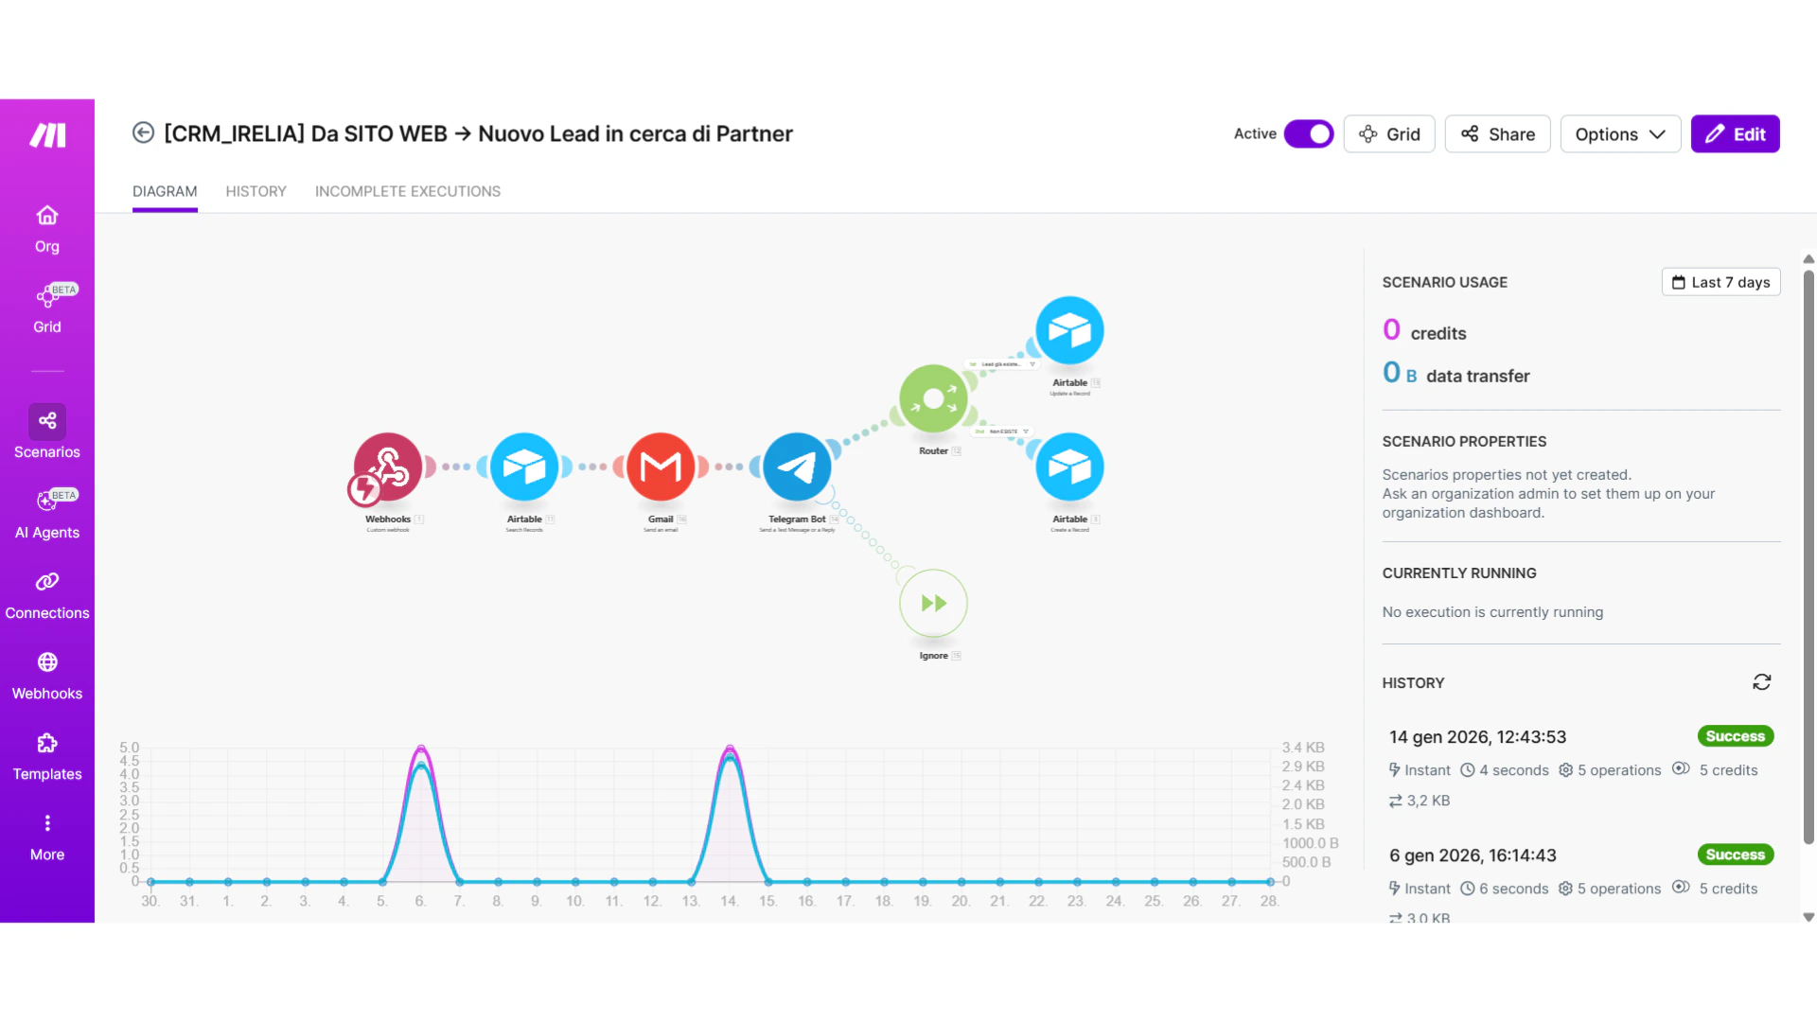The image size is (1817, 1022).
Task: Click the Ignore error handler node
Action: [x=933, y=603]
